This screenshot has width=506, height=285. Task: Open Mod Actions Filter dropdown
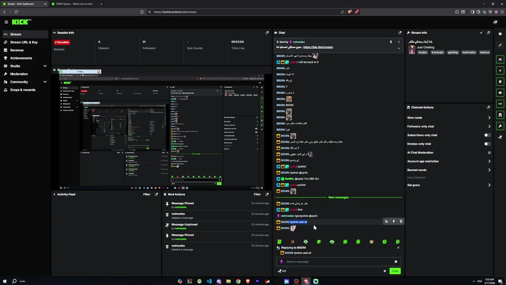click(257, 194)
